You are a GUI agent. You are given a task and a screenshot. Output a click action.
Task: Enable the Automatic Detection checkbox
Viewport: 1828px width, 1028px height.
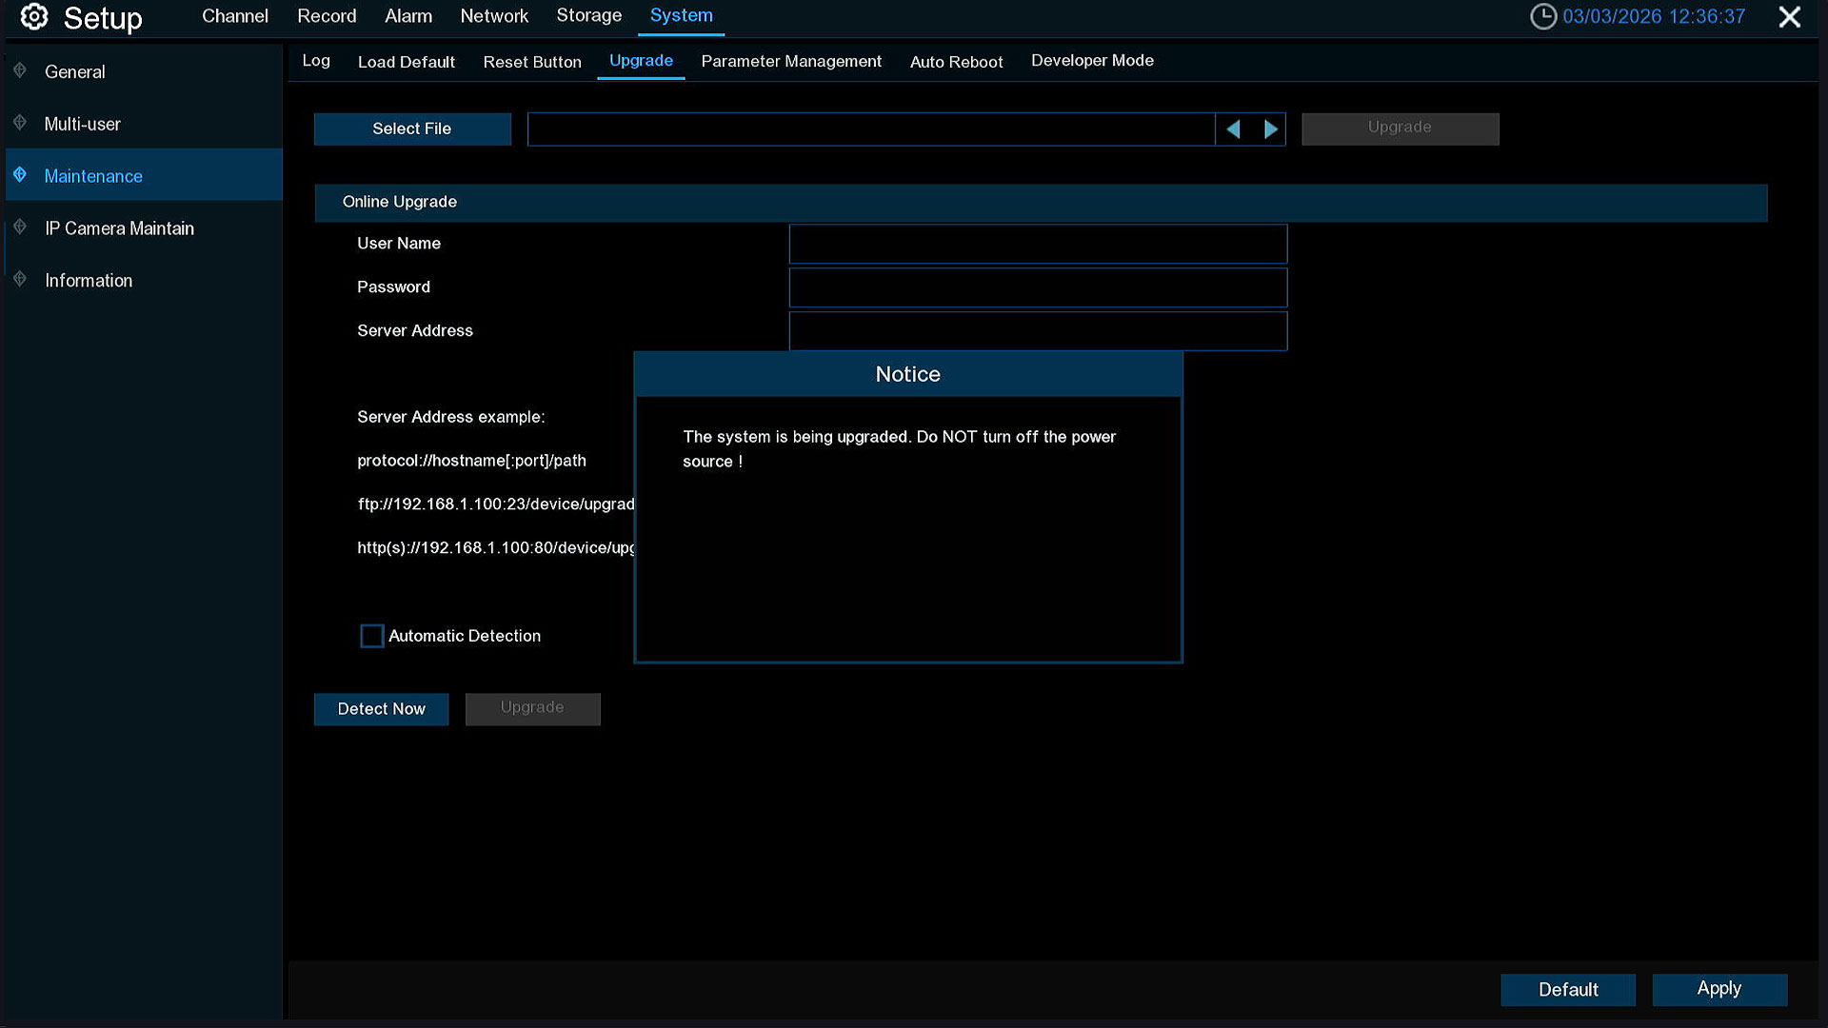coord(371,636)
